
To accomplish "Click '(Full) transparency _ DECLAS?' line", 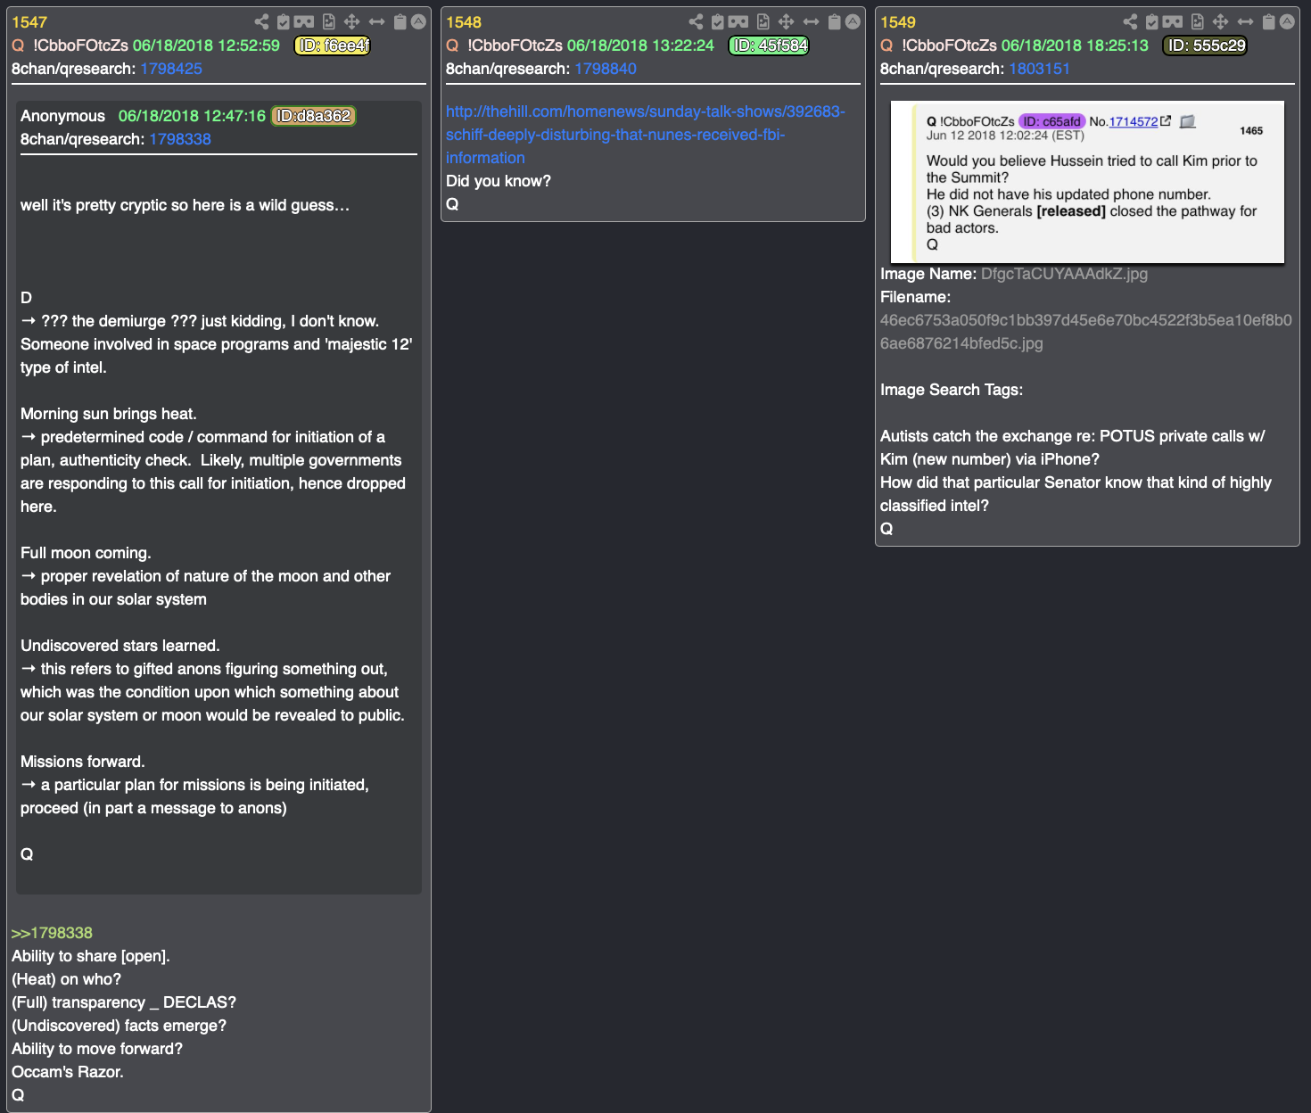I will 124,1002.
